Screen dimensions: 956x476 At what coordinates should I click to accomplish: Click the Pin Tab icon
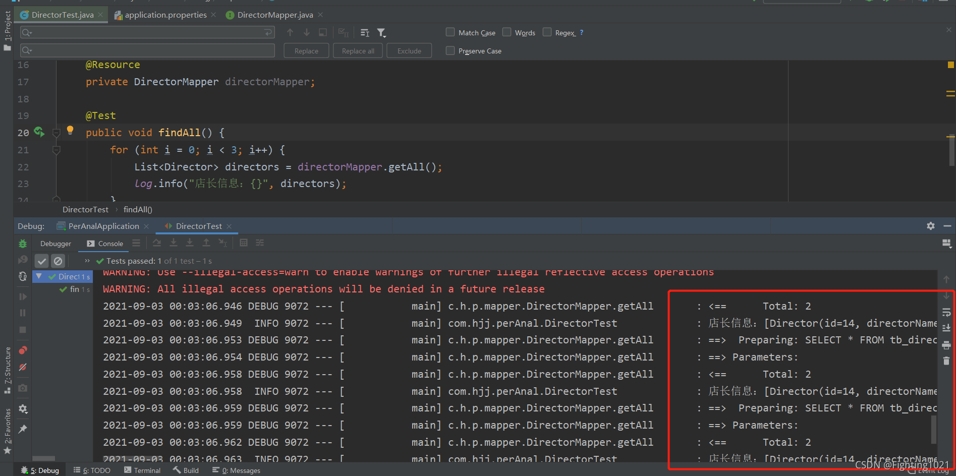pos(23,429)
